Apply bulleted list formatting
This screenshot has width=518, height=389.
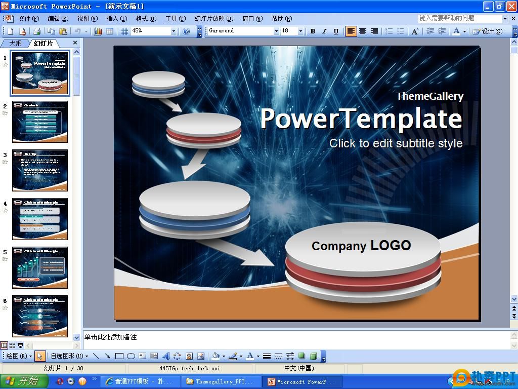[401, 31]
